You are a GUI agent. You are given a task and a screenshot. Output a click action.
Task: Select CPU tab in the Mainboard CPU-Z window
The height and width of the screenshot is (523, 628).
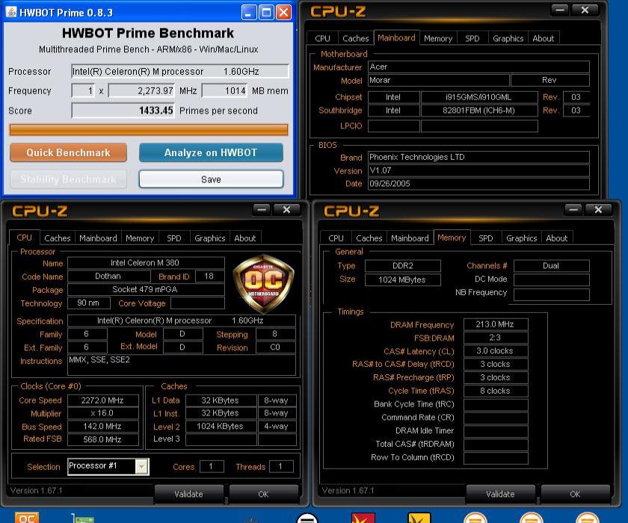point(322,38)
